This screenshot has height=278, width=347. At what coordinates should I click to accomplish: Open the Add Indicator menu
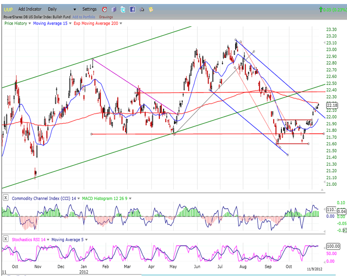(30, 9)
